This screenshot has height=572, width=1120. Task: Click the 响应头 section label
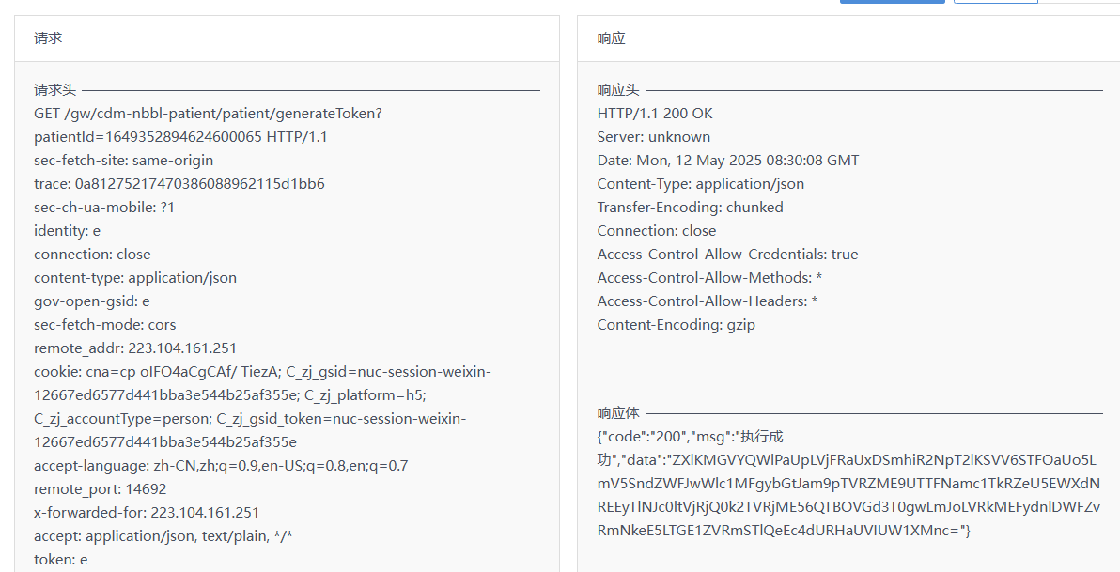click(x=618, y=90)
